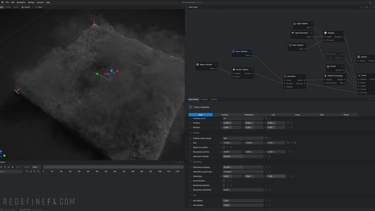Click the Volume Processing node icon

click(326, 76)
